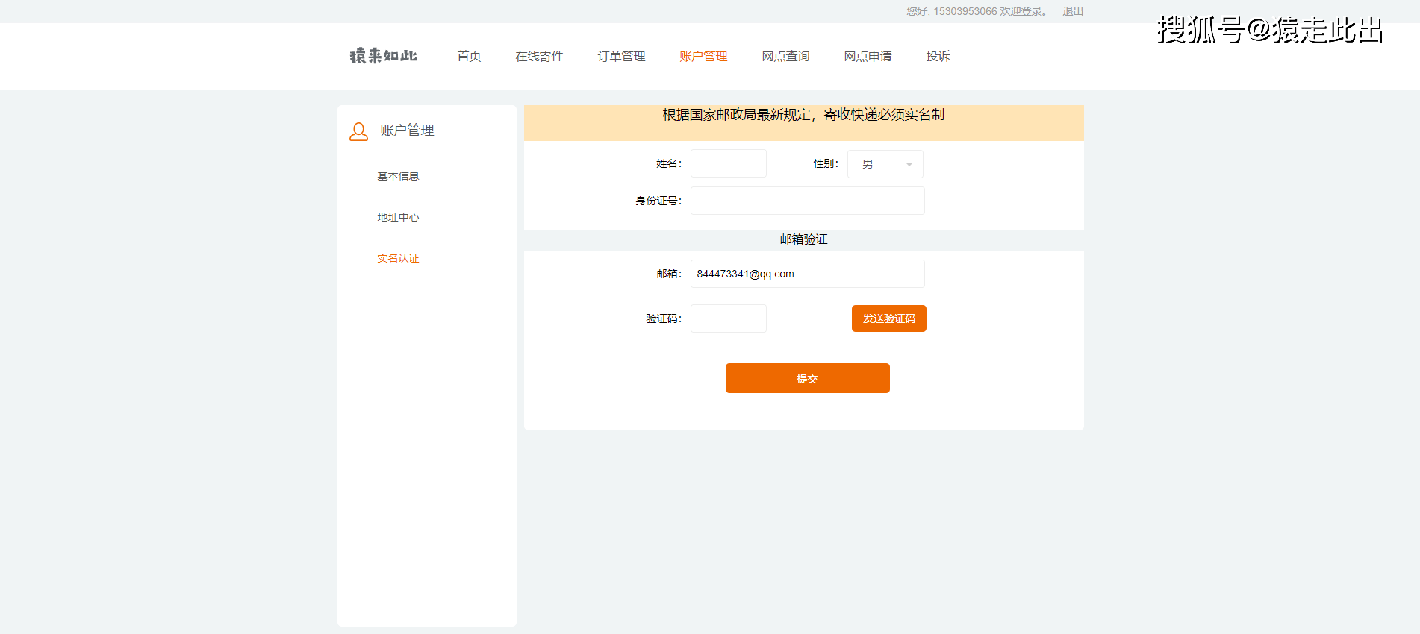Viewport: 1420px width, 634px height.
Task: Open 订单管理 navigation item
Action: (621, 57)
